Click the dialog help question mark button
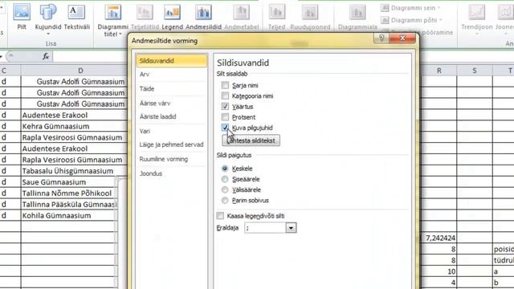514x289 pixels. point(381,39)
